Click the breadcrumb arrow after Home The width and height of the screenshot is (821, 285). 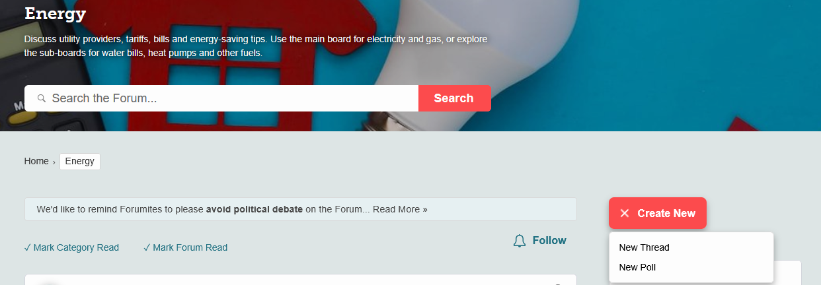click(54, 162)
